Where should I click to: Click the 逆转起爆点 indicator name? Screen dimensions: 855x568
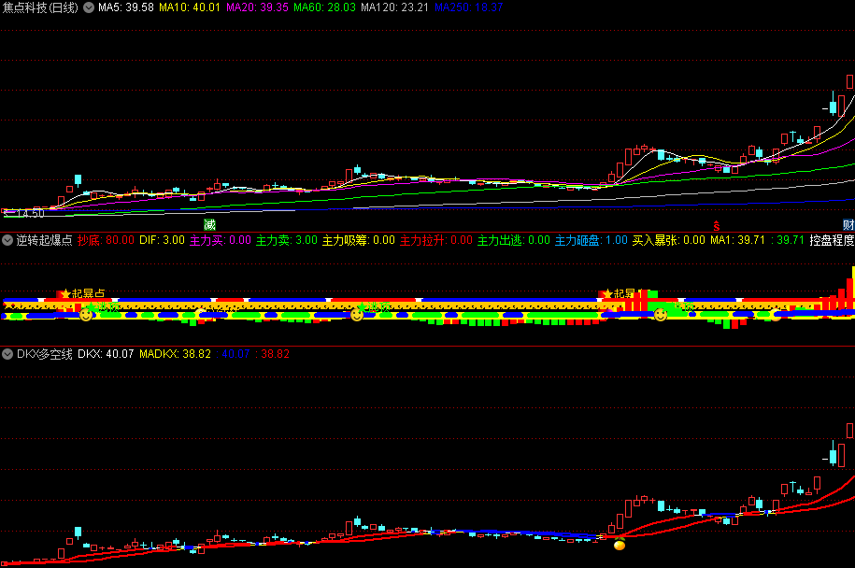(x=44, y=240)
